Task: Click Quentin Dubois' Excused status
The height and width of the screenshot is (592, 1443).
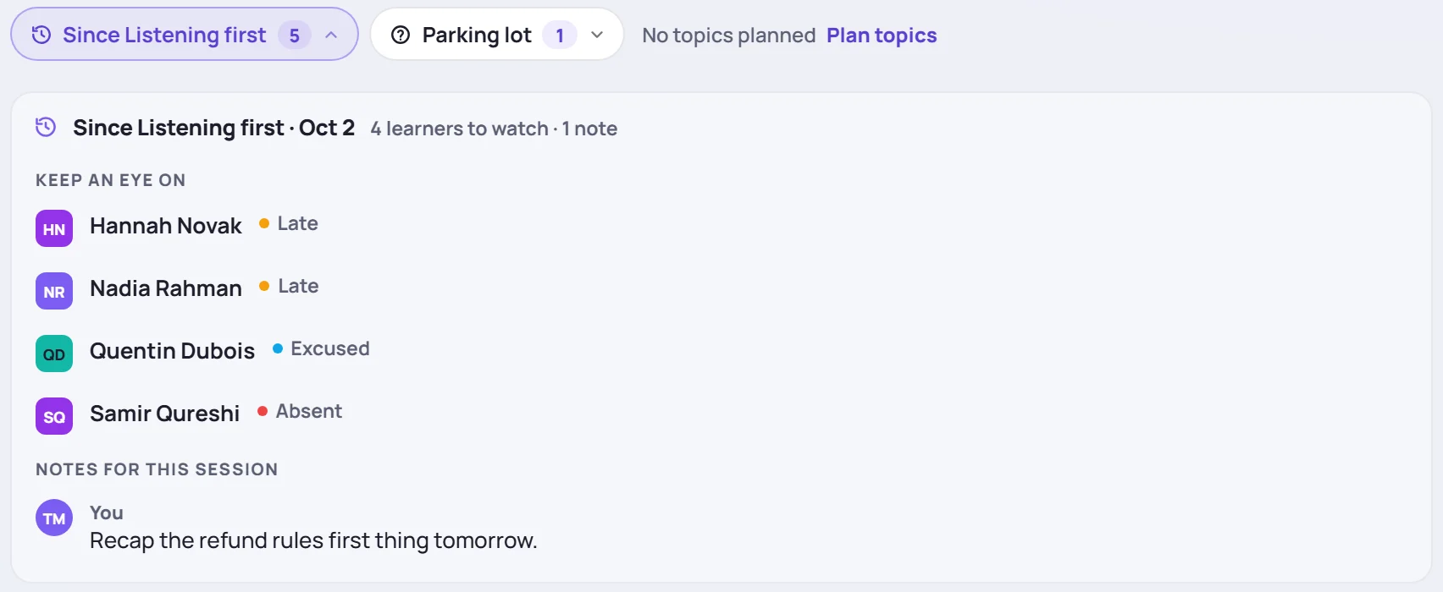Action: point(321,348)
